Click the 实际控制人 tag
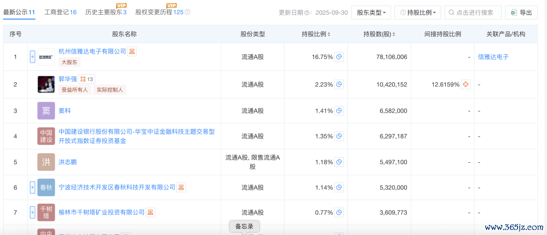The height and width of the screenshot is (235, 547). 109,89
